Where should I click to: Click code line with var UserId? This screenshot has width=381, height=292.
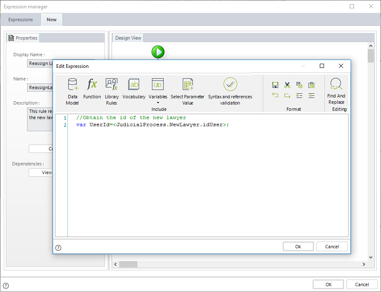[152, 125]
